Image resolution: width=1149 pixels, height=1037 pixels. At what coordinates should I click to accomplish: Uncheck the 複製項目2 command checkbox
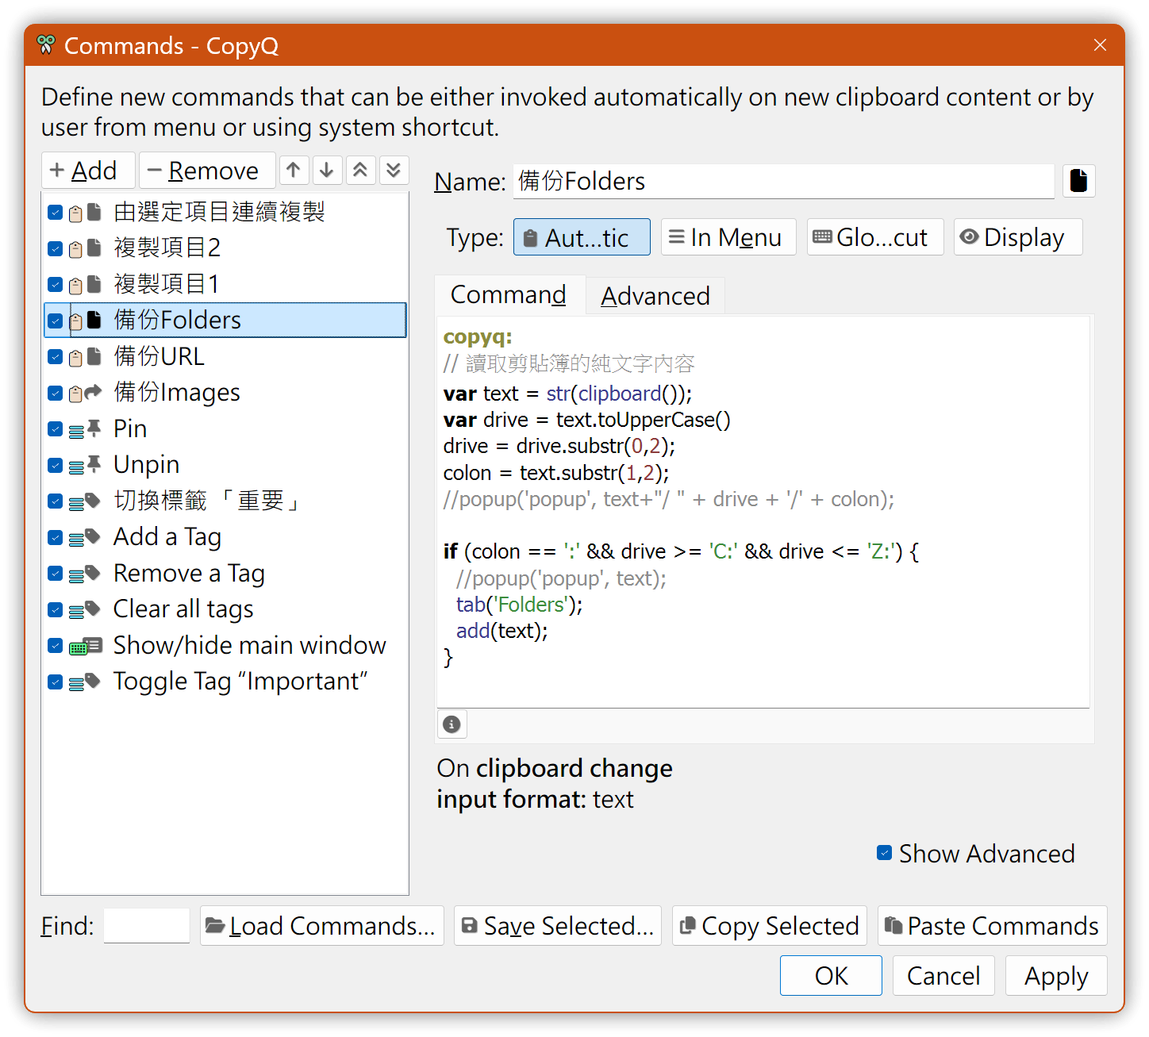56,248
